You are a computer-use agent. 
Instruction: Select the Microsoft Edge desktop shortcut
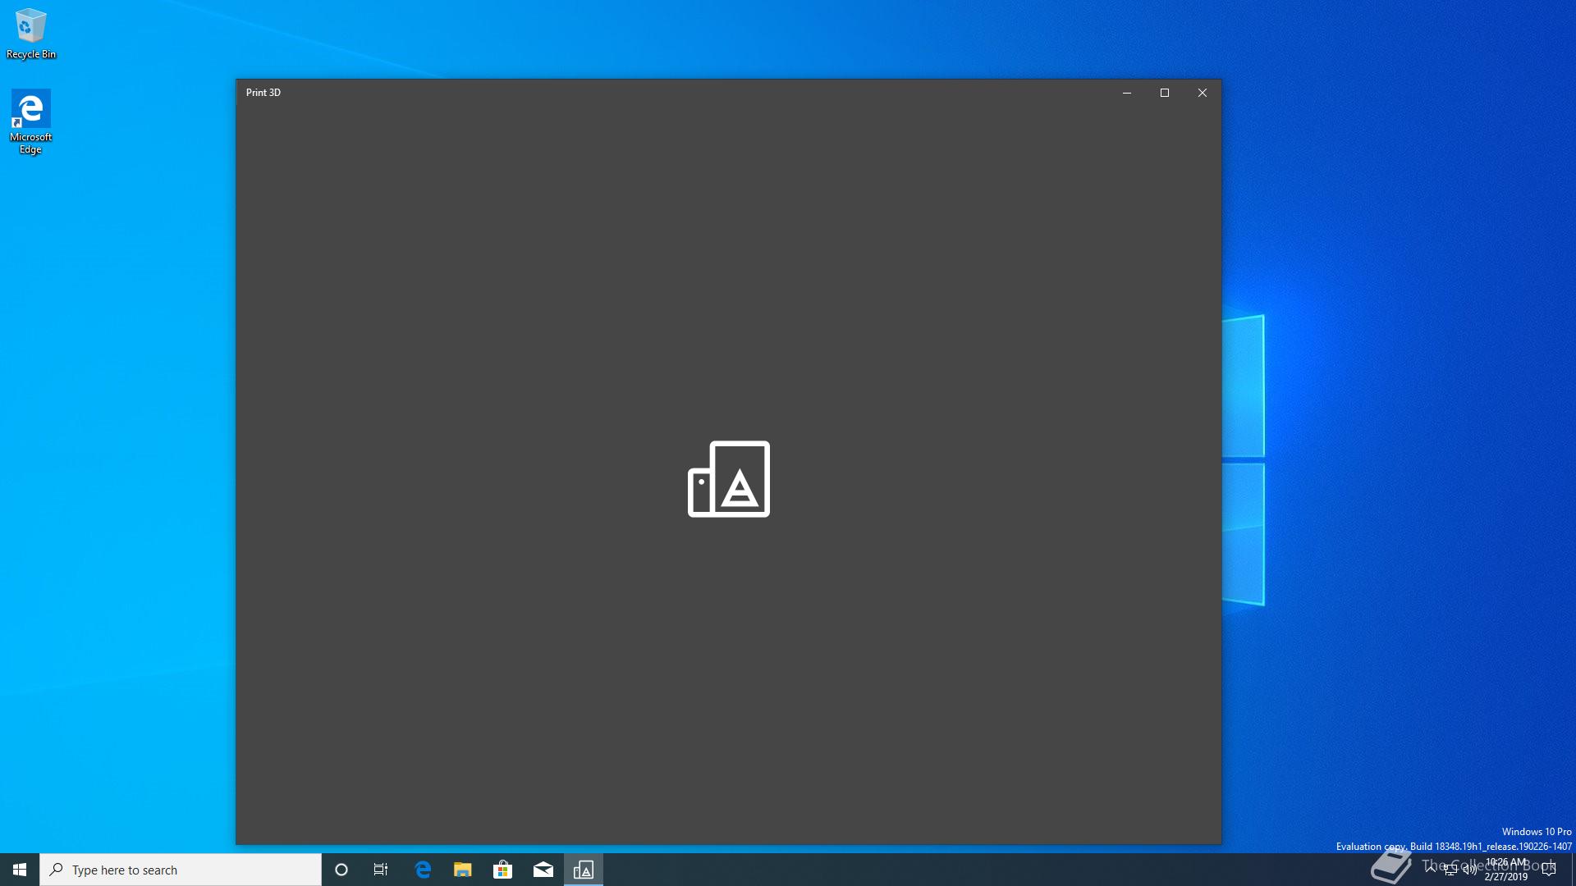coord(30,121)
